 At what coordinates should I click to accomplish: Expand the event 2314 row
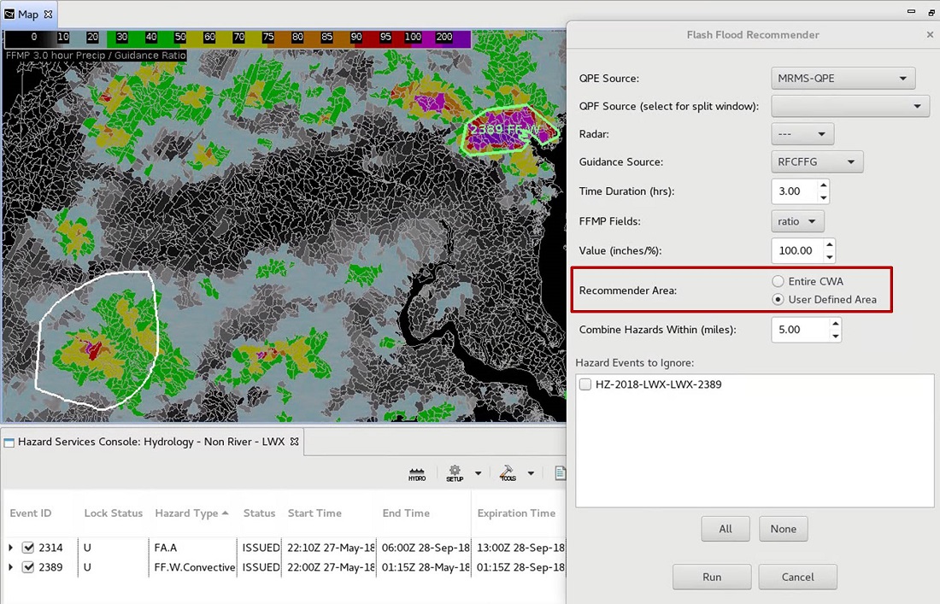11,548
